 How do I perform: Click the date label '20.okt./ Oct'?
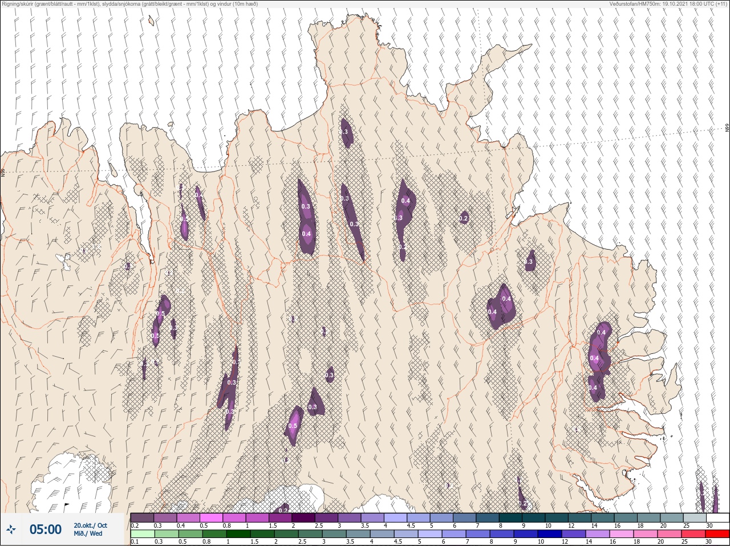click(x=90, y=525)
